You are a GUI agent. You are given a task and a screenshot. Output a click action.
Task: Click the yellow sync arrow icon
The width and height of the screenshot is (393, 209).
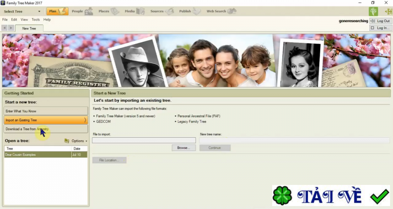click(388, 11)
